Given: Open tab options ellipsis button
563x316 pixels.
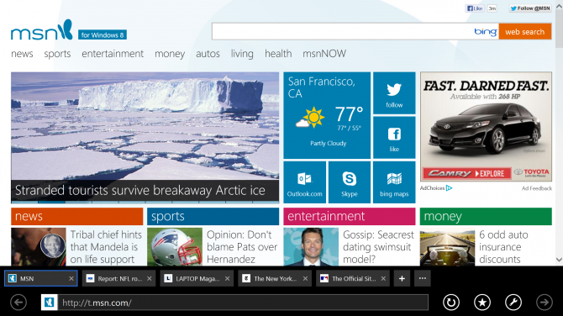Looking at the screenshot, I should [x=422, y=278].
